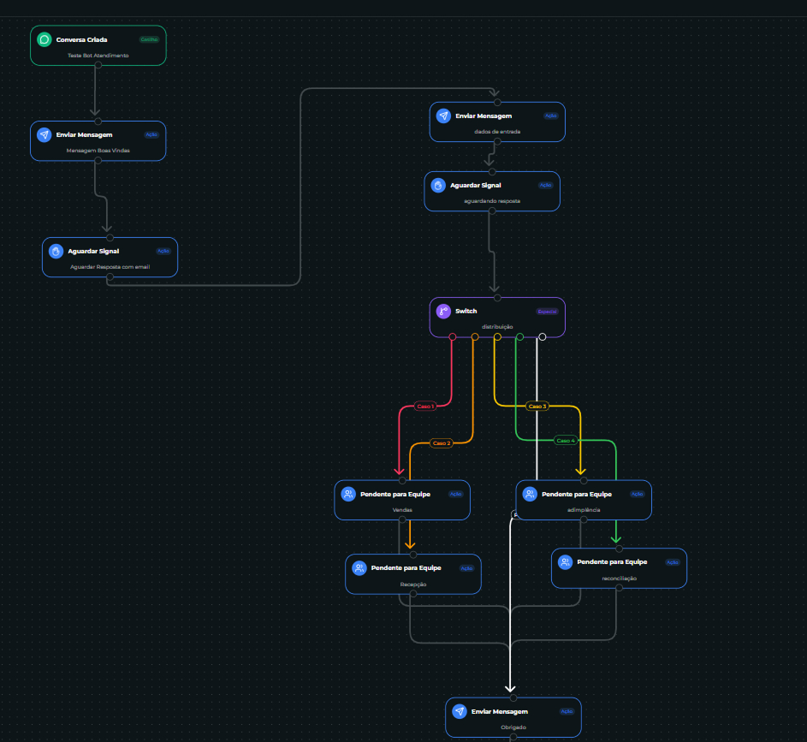
Task: Click the red output port on Switch
Action: click(x=453, y=337)
